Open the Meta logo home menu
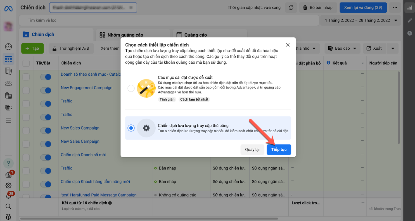Viewport: 415px width, 221px height. click(x=8, y=9)
